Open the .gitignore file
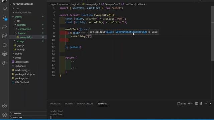The height and width of the screenshot is (120, 214). tap(20, 66)
